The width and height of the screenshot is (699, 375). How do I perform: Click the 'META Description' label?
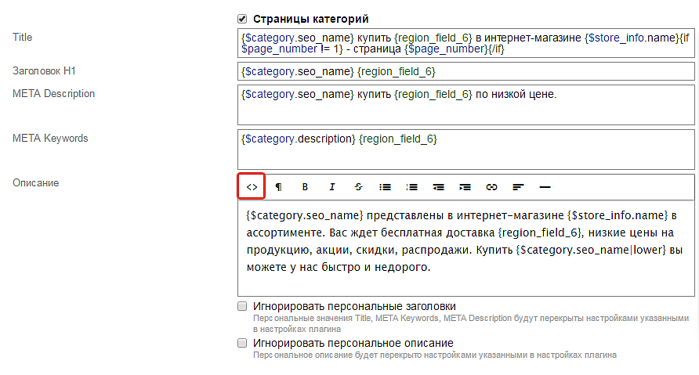(53, 94)
